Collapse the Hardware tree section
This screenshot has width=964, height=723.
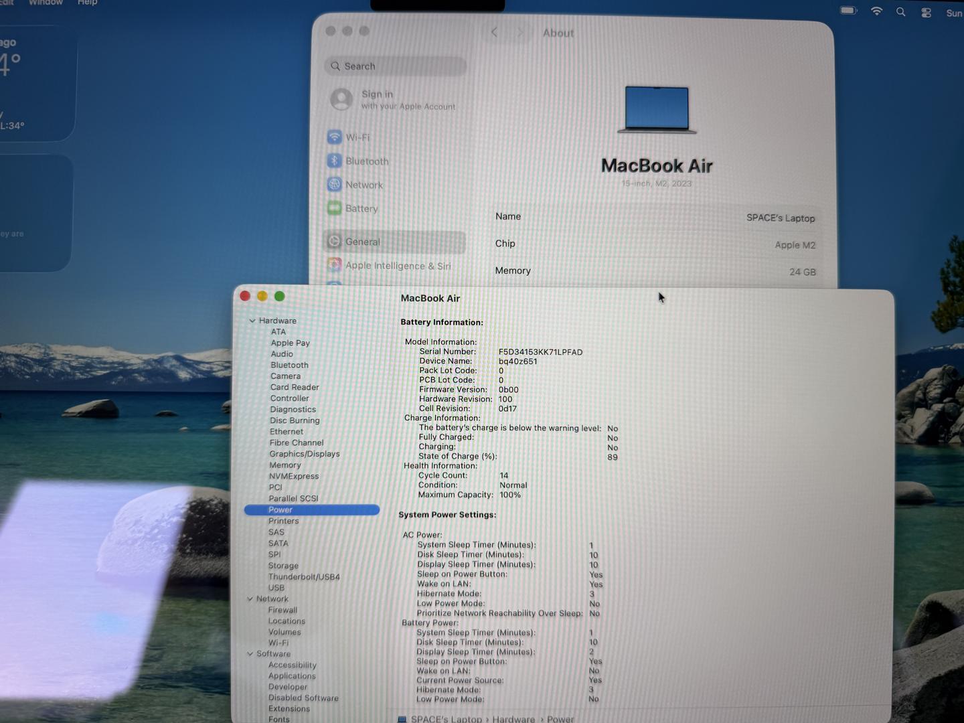tap(252, 321)
